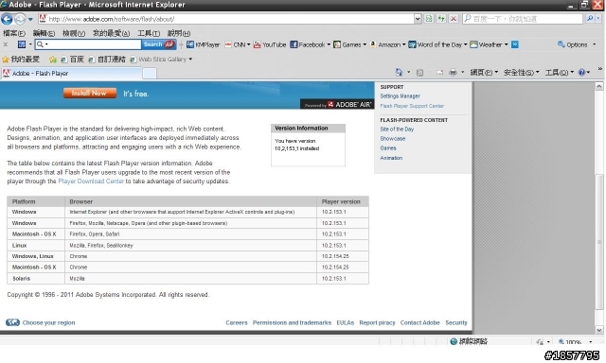Image resolution: width=606 pixels, height=363 pixels.
Task: Click the Amazon toolbar button
Action: click(x=387, y=44)
